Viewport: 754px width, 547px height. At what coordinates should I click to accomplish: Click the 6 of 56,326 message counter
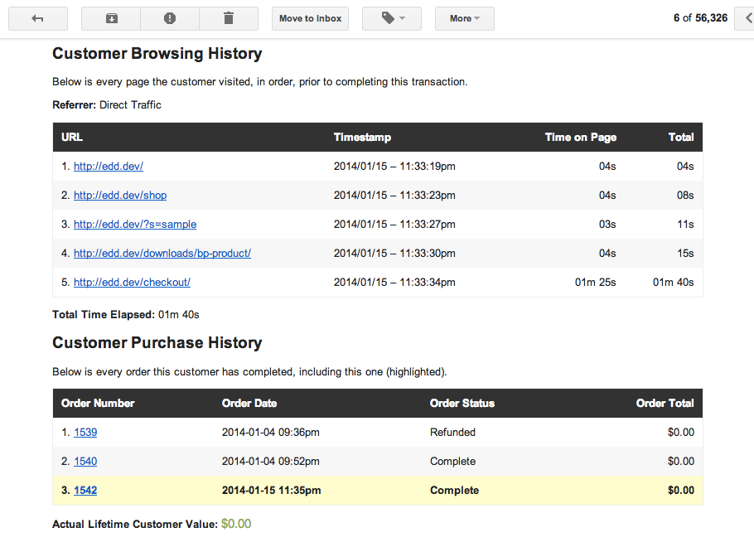[700, 18]
